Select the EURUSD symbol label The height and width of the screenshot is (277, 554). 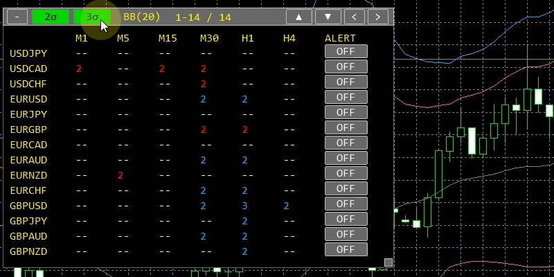pos(28,99)
